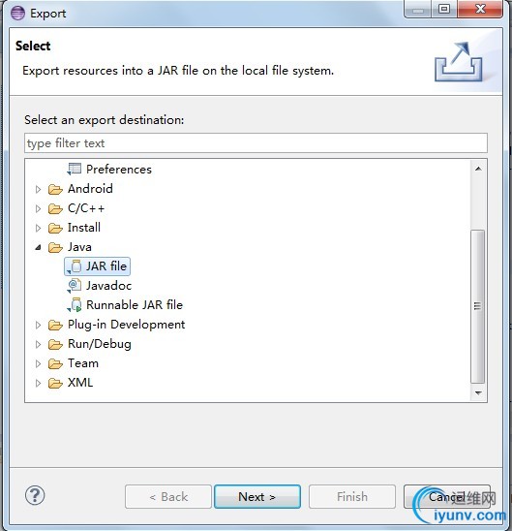Click the help question mark icon
The height and width of the screenshot is (531, 512).
pos(35,495)
